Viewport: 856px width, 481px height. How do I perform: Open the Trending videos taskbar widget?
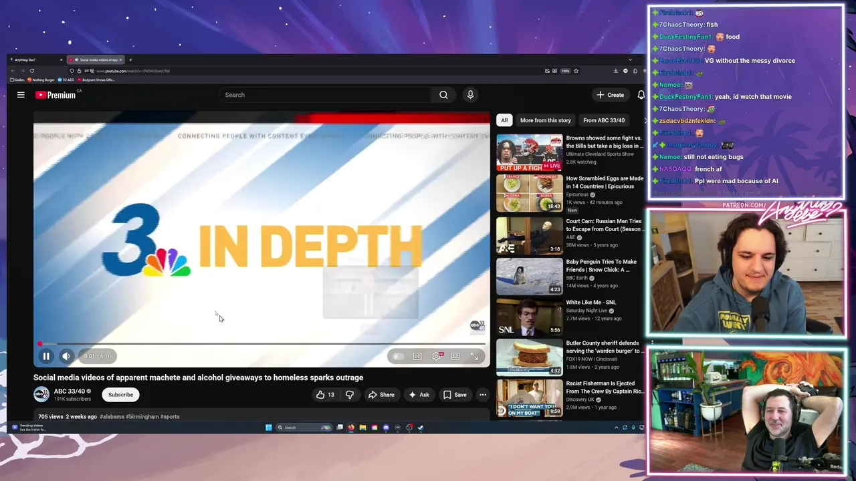point(28,427)
